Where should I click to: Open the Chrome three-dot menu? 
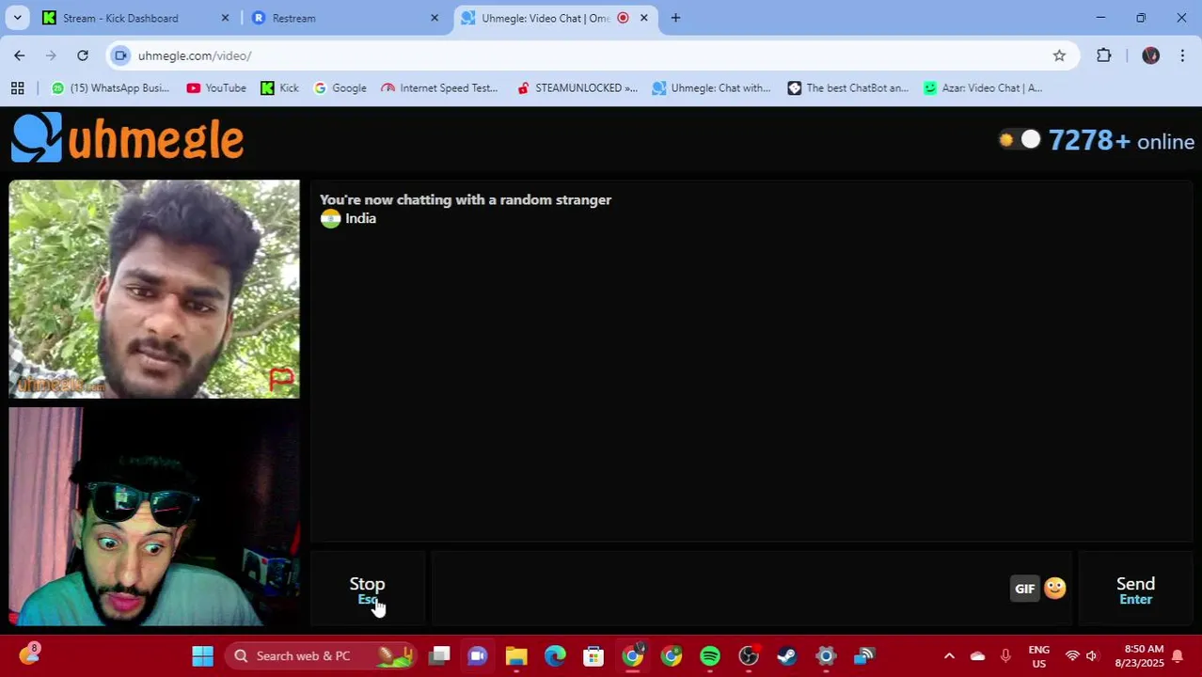coord(1182,55)
